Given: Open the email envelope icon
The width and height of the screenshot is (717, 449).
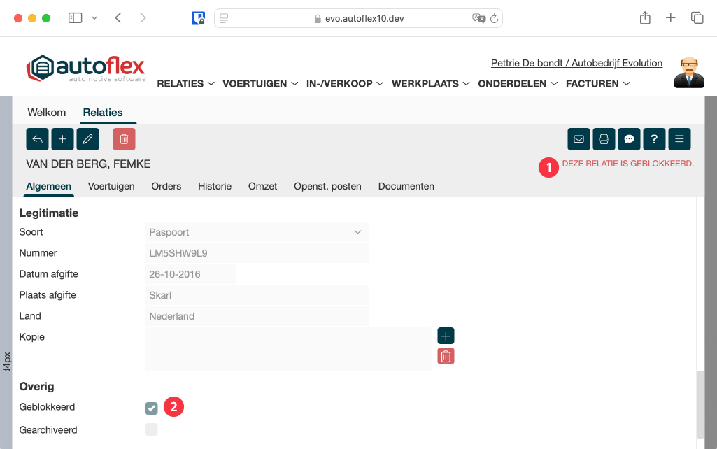Looking at the screenshot, I should click(578, 139).
